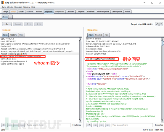164x132 pixels.
Task: Click the request search help icon
Action: 4,125
